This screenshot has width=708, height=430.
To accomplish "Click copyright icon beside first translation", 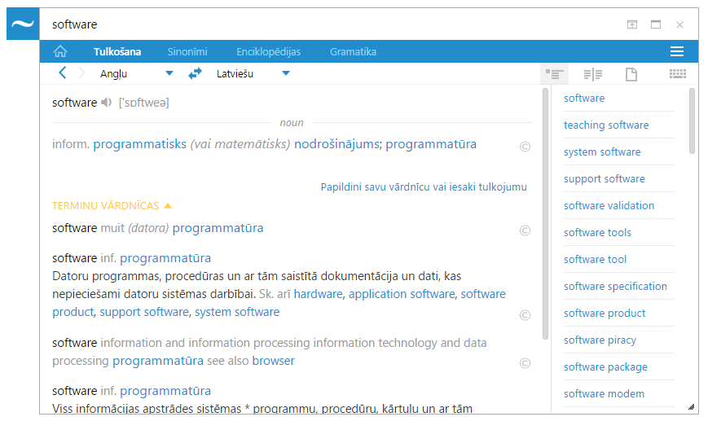I will tap(525, 147).
